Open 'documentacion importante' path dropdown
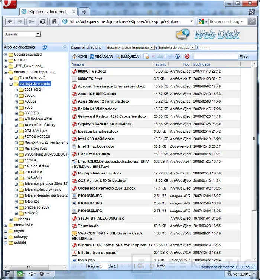Screen dimensions: 260x280 tap(152, 47)
